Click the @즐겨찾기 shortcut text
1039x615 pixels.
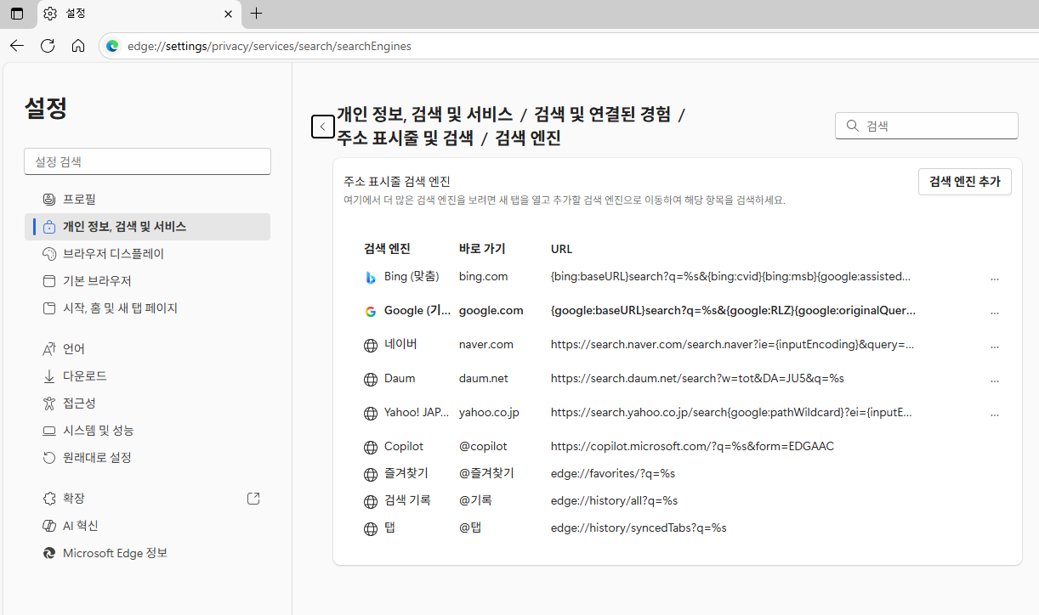486,473
